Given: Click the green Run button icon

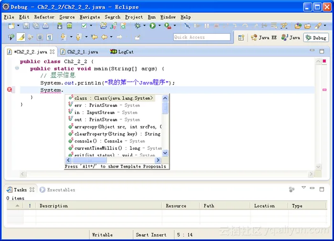Looking at the screenshot, I should [152, 26].
